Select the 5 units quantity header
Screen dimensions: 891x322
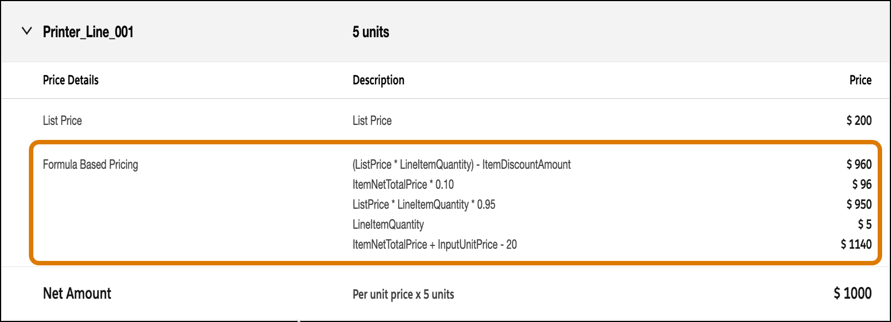click(x=371, y=32)
